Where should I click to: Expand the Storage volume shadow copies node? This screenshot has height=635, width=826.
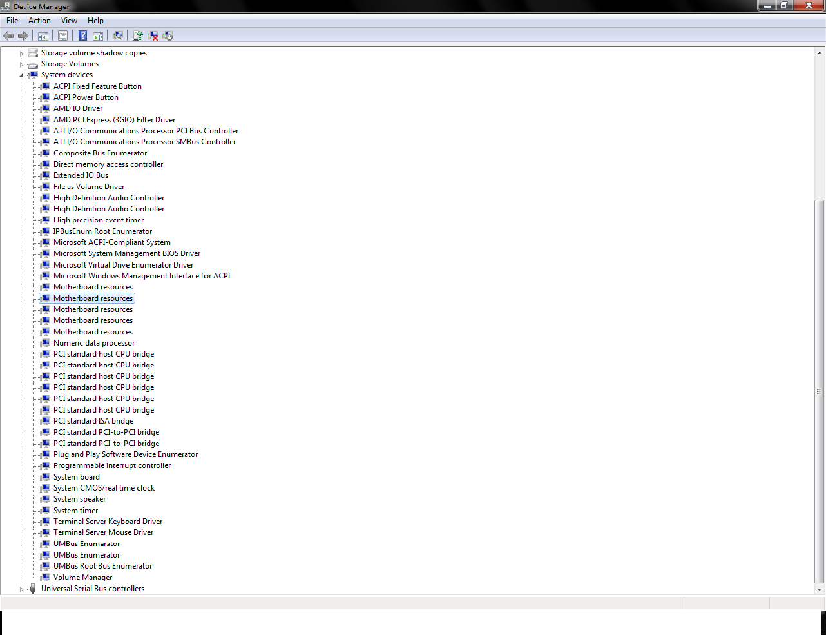21,54
